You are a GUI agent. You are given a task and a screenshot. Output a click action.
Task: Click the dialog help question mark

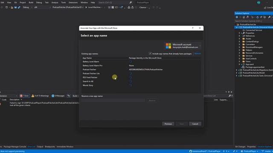coord(192,28)
